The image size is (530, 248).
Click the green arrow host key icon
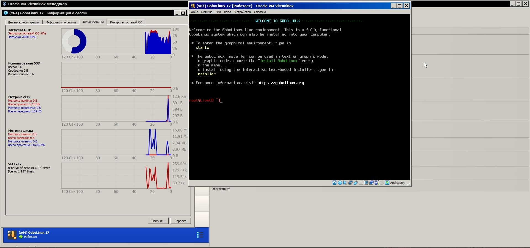(387, 183)
